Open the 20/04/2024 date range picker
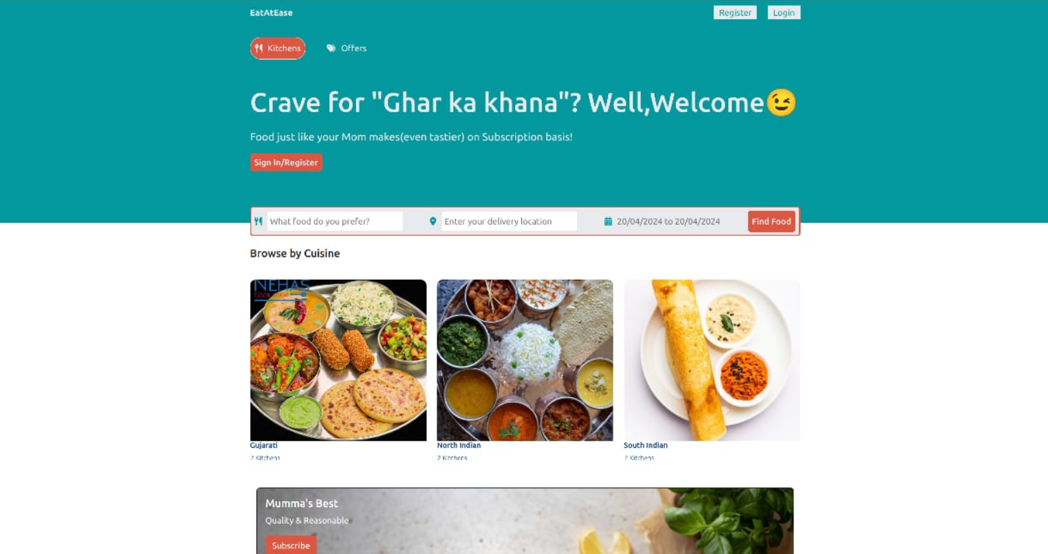 pyautogui.click(x=668, y=221)
